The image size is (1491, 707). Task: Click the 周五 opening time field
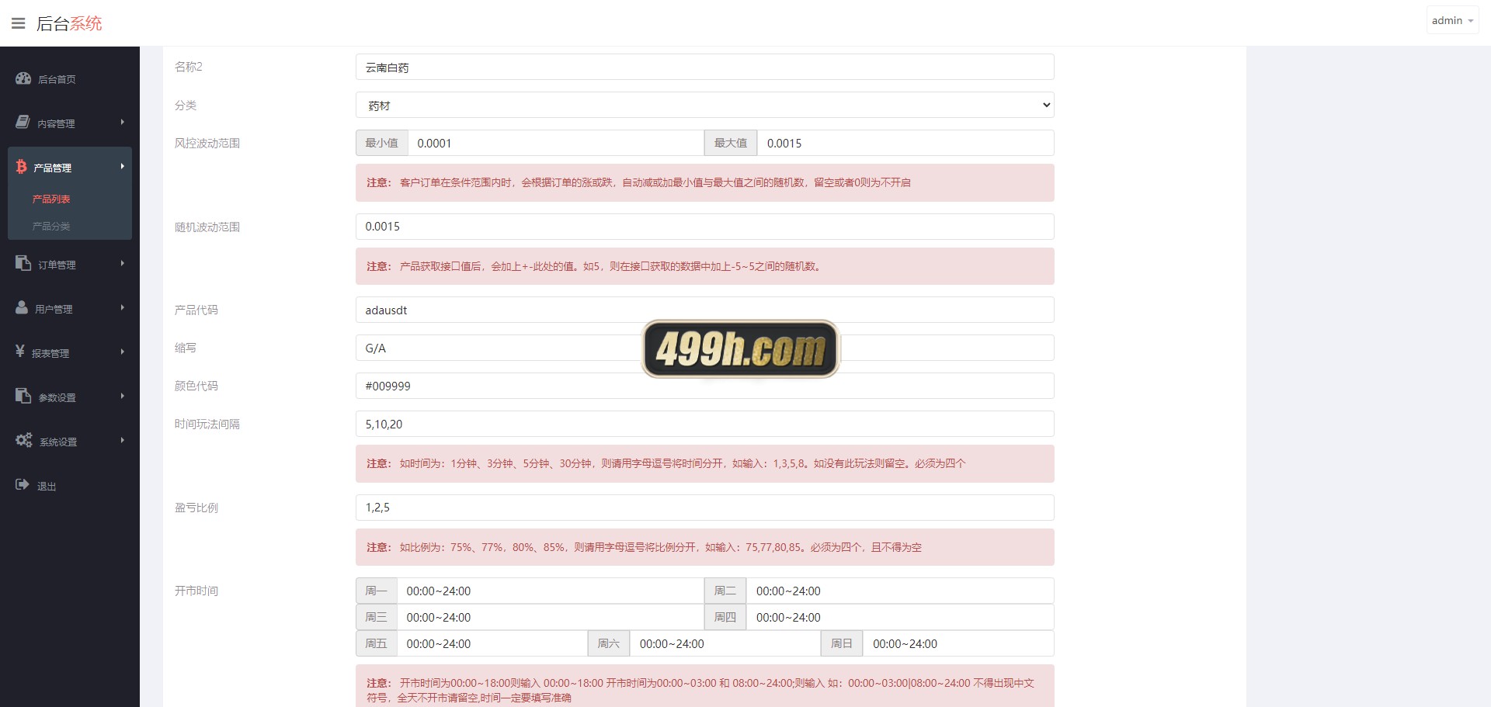coord(492,643)
